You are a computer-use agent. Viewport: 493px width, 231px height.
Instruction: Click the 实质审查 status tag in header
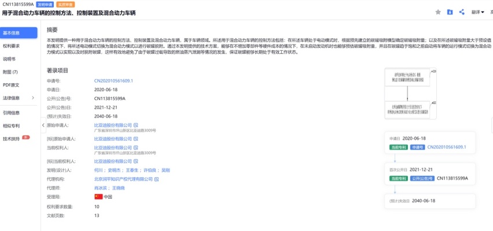65,5
